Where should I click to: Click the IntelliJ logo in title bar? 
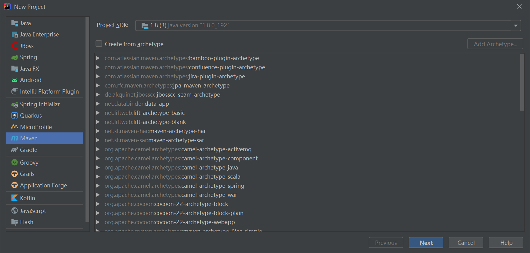(7, 6)
